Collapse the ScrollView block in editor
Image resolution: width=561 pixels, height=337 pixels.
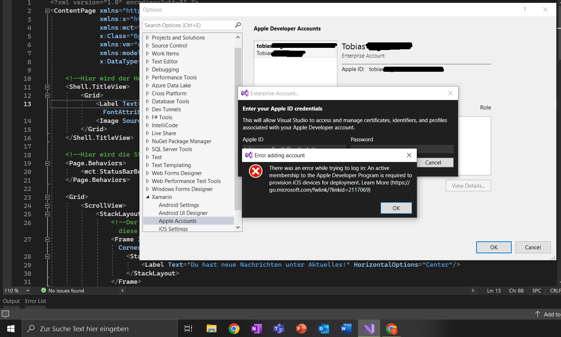pos(47,206)
